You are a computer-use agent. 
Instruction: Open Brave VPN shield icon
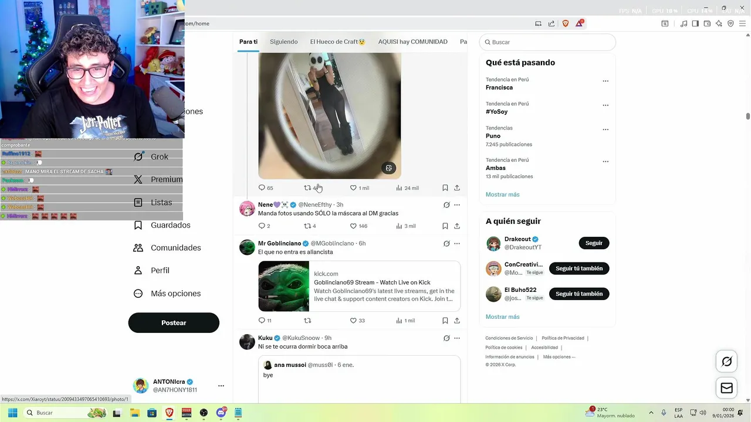click(x=730, y=23)
